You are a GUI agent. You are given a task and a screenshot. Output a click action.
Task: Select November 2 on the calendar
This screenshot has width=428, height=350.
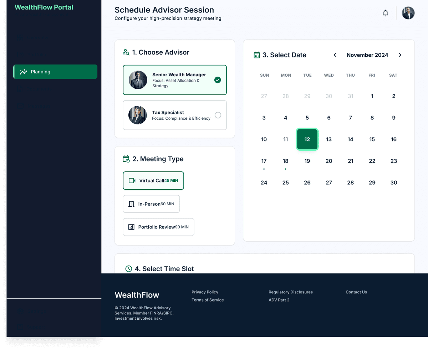pos(394,96)
